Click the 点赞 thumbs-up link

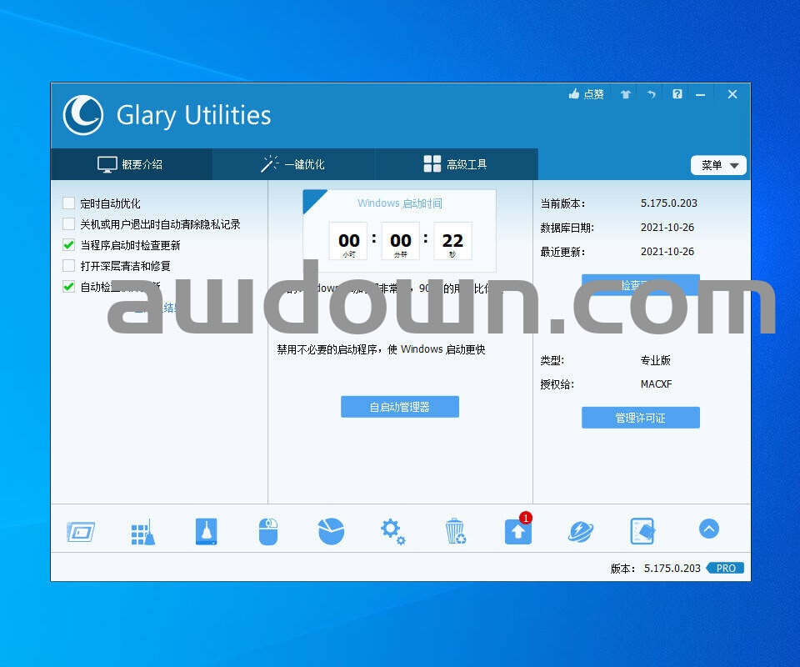[587, 95]
